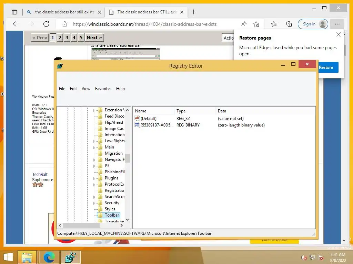Click the TechSalt username on forum page

[x=40, y=174]
